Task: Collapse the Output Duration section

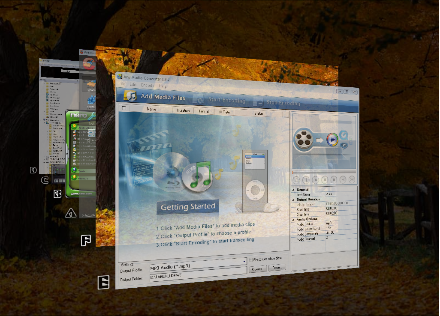Action: pyautogui.click(x=293, y=199)
